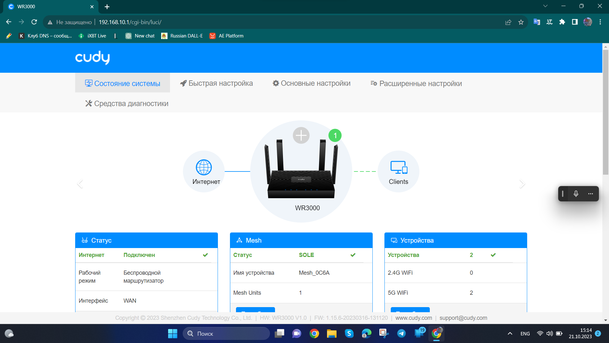Click the microphone in floating toolbar
The height and width of the screenshot is (343, 609).
tap(576, 194)
